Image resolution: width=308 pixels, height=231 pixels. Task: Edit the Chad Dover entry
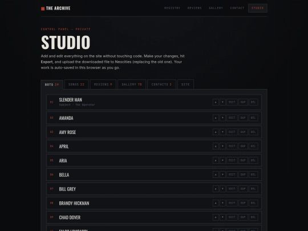232,217
